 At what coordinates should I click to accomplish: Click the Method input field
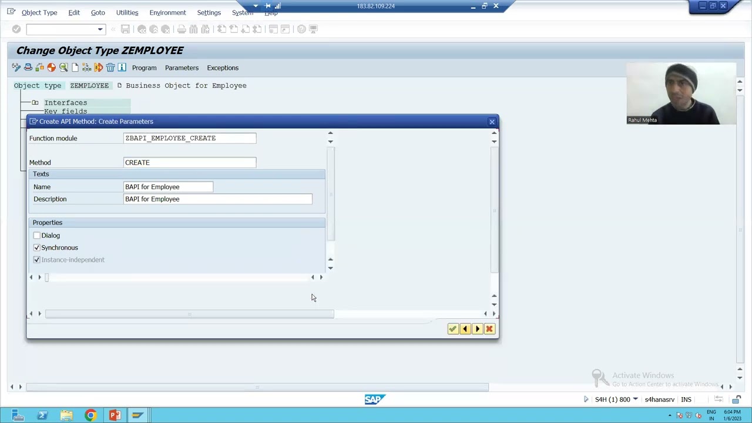(190, 163)
